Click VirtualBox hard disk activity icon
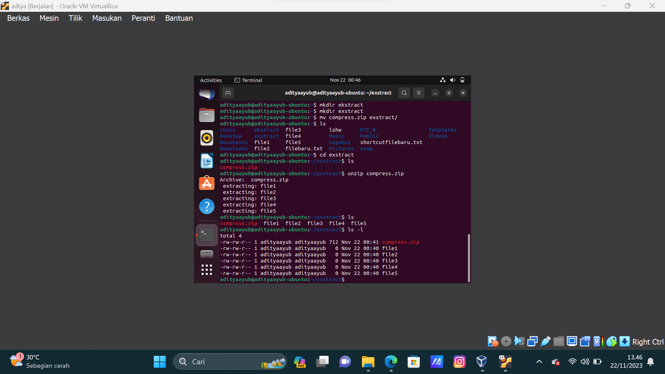The height and width of the screenshot is (374, 665). coord(493,341)
